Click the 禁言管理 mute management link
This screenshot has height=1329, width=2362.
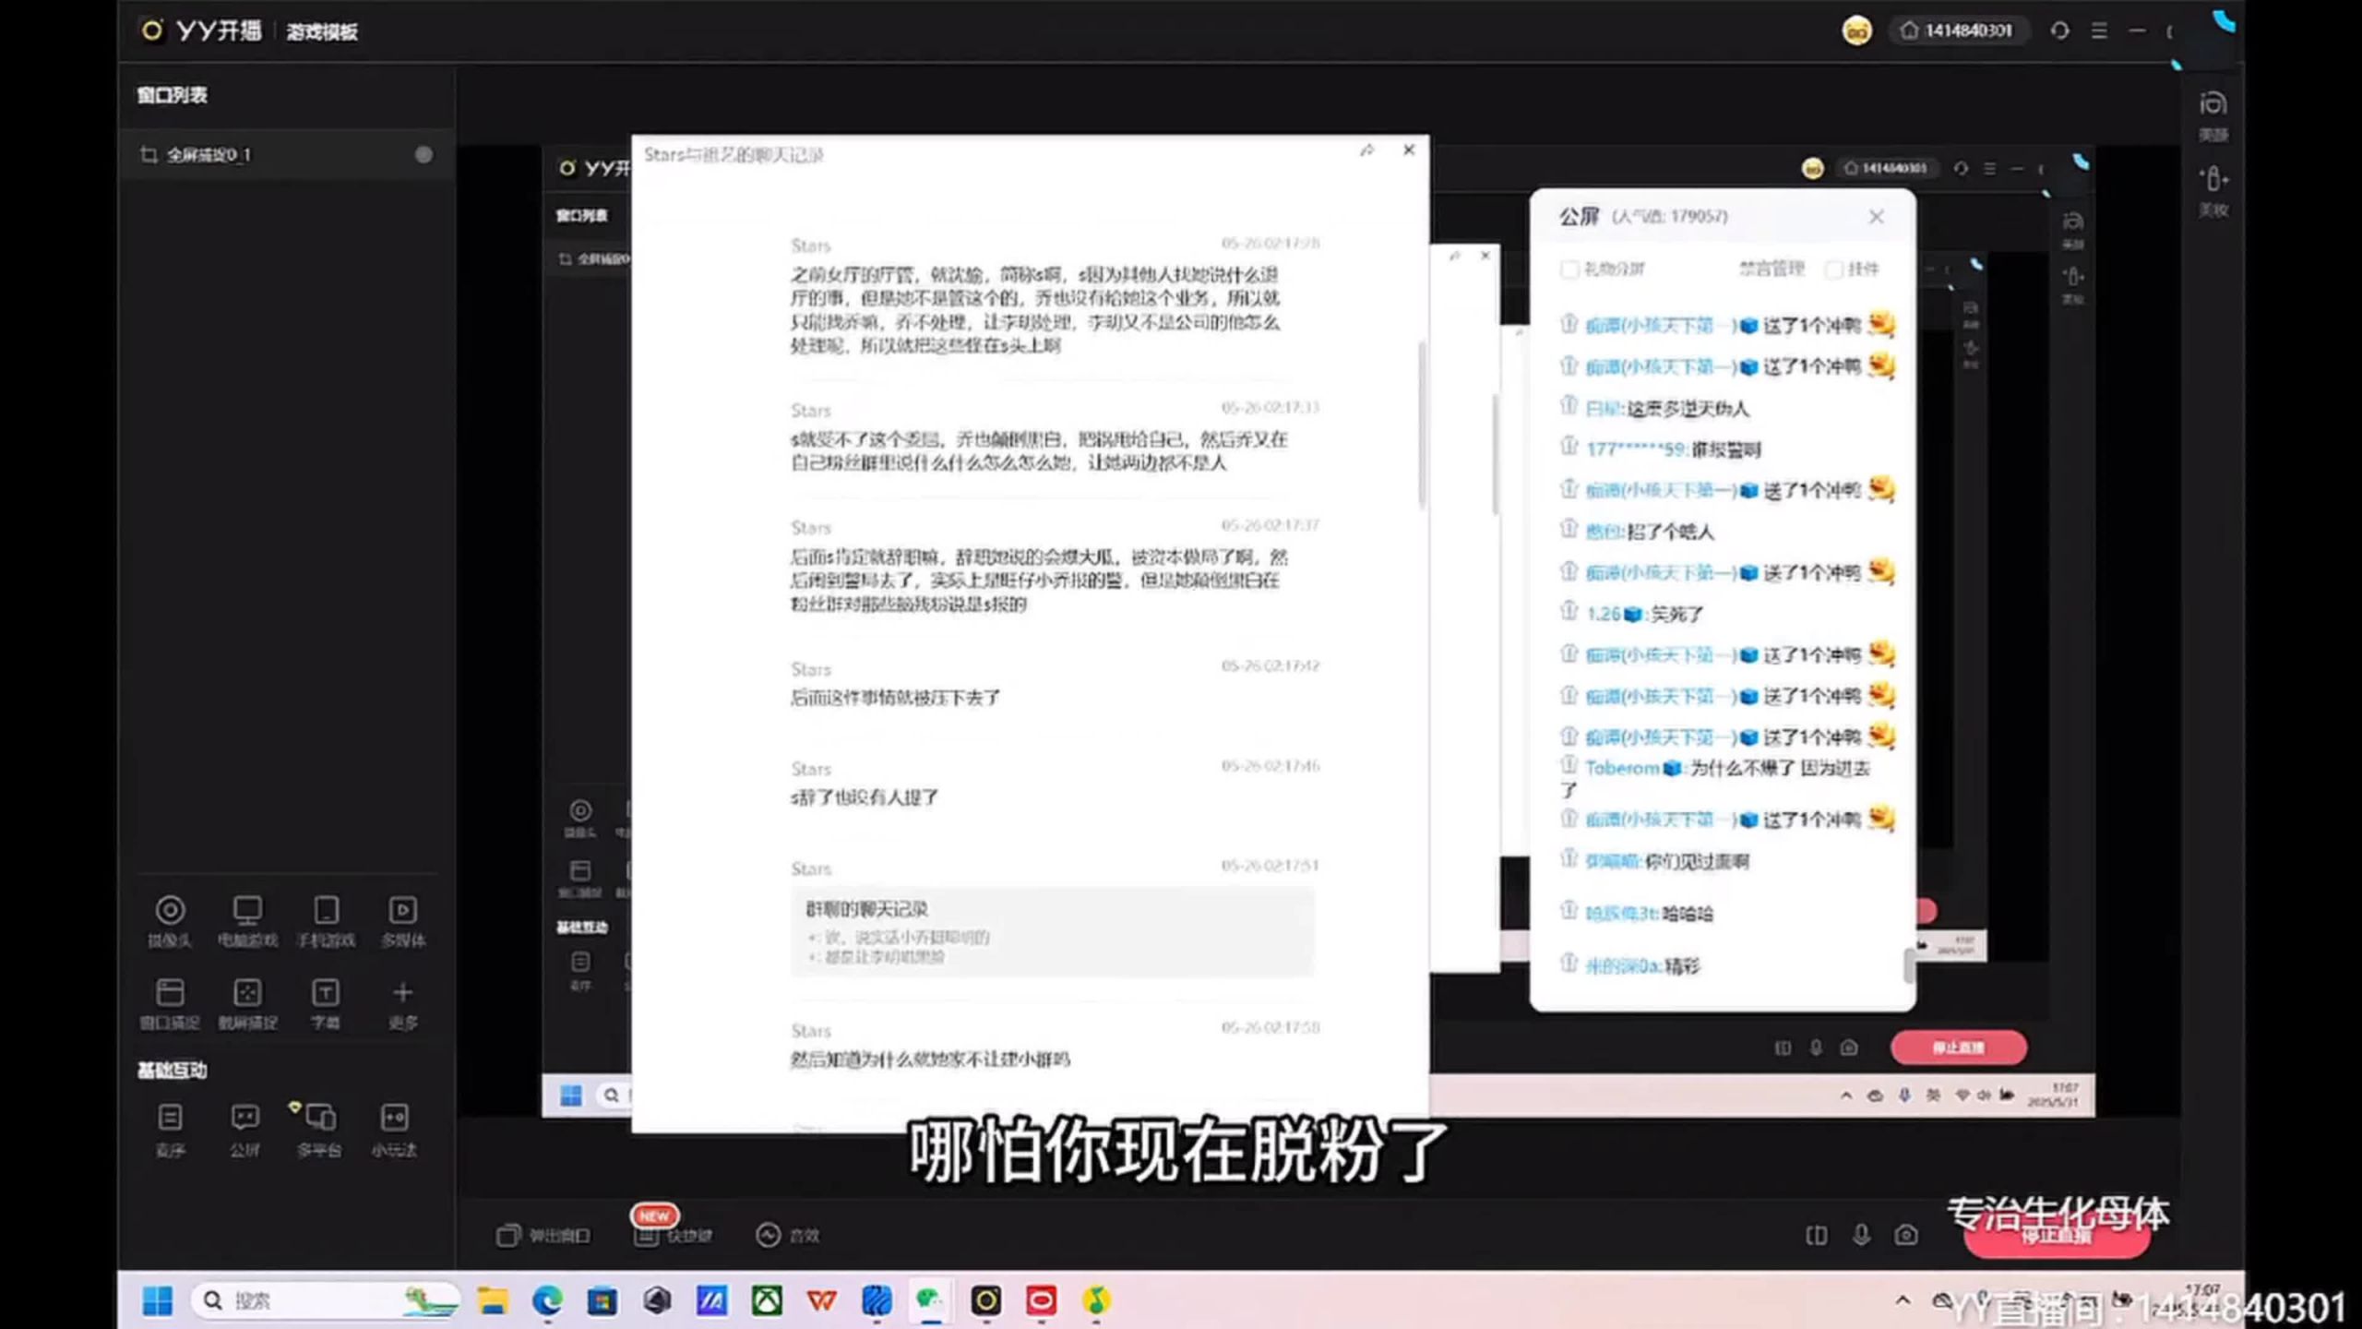(1771, 269)
